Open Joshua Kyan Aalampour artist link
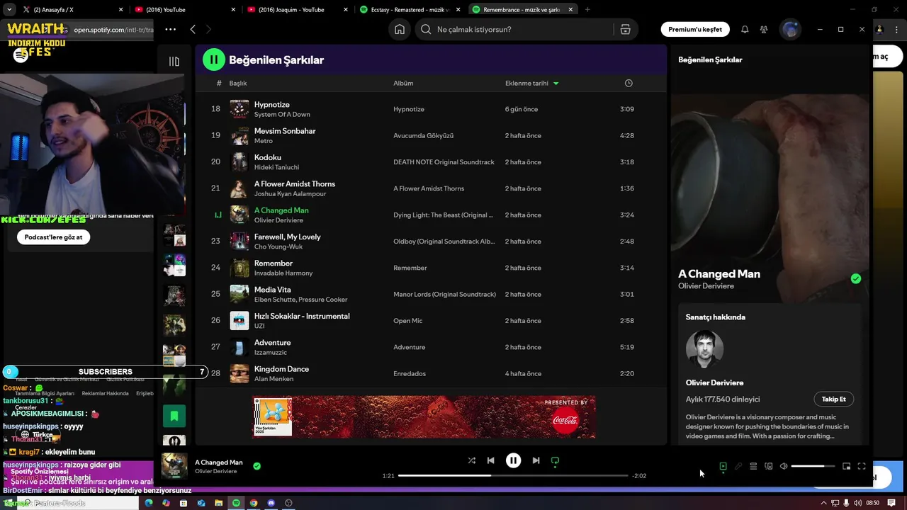 point(290,194)
